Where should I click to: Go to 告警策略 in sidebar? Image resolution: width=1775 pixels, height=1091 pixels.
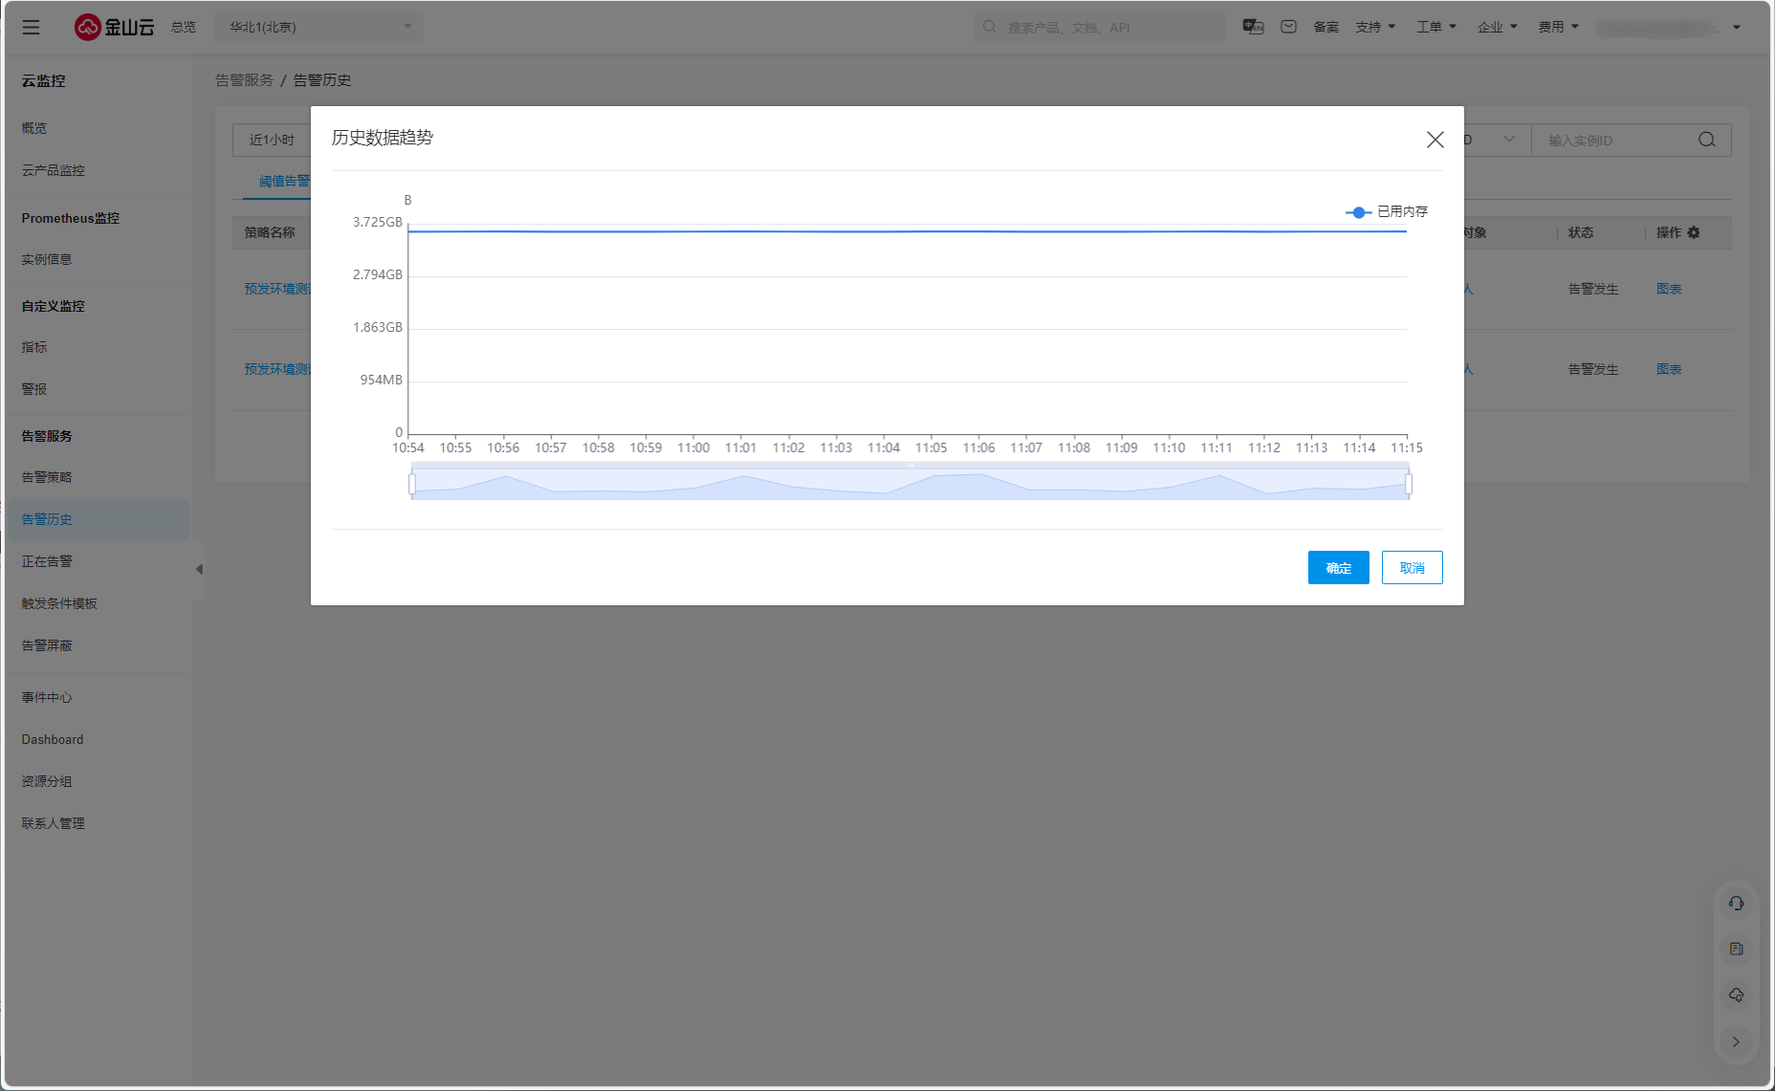[x=47, y=477]
